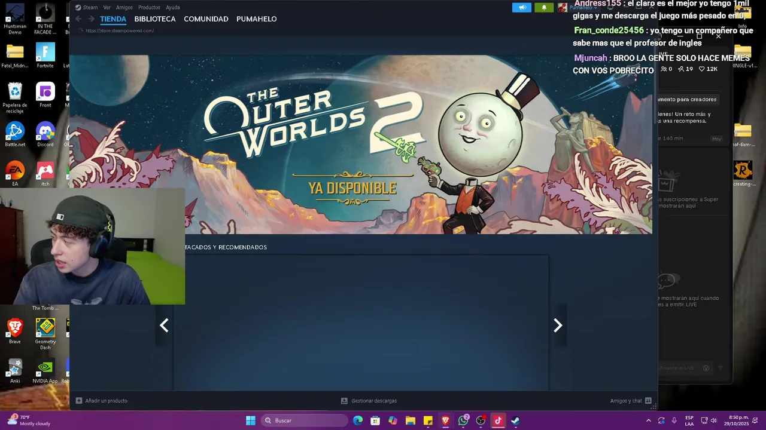Launch itch desktop shortcut

point(45,174)
